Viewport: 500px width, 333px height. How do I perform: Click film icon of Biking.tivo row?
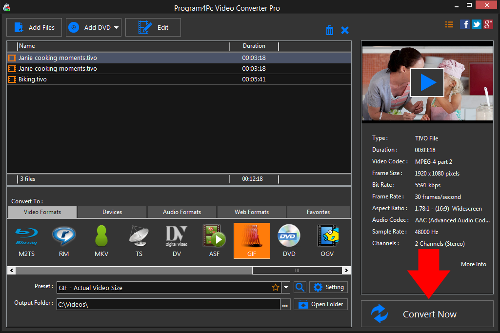(x=12, y=79)
